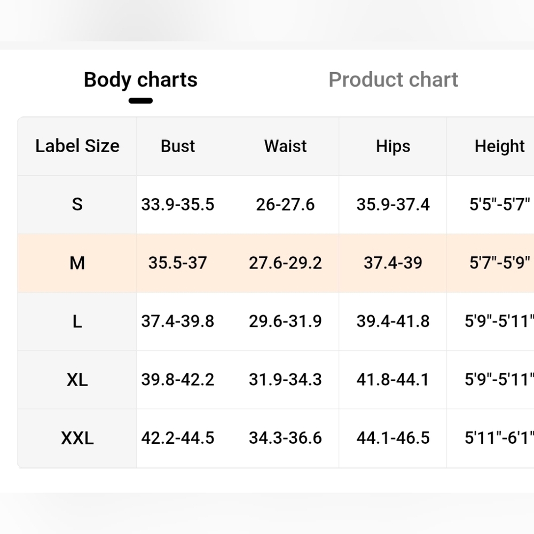
Task: Switch to the Body charts tab
Action: 140,80
